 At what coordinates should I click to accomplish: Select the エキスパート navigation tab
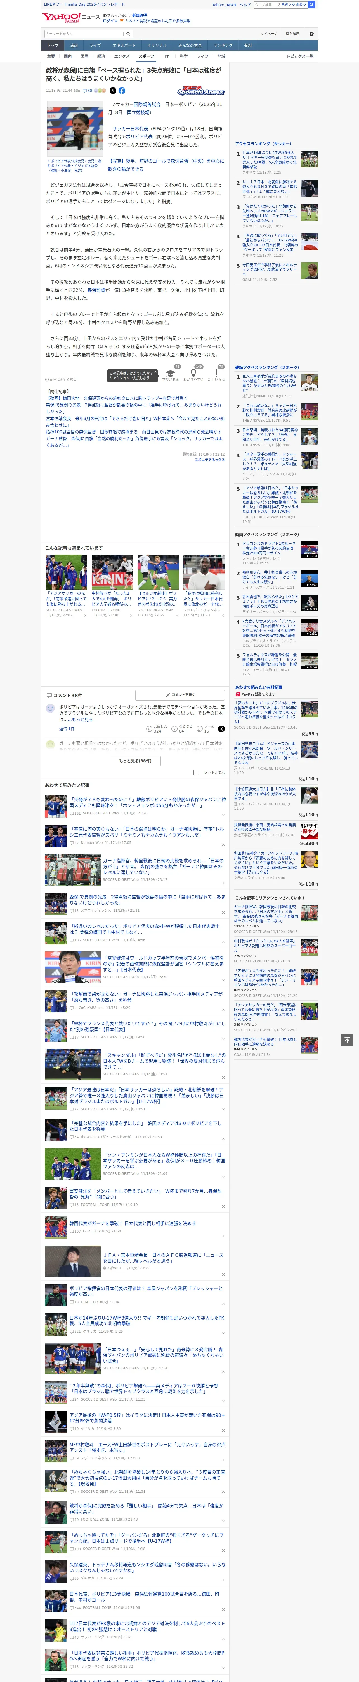(x=124, y=46)
